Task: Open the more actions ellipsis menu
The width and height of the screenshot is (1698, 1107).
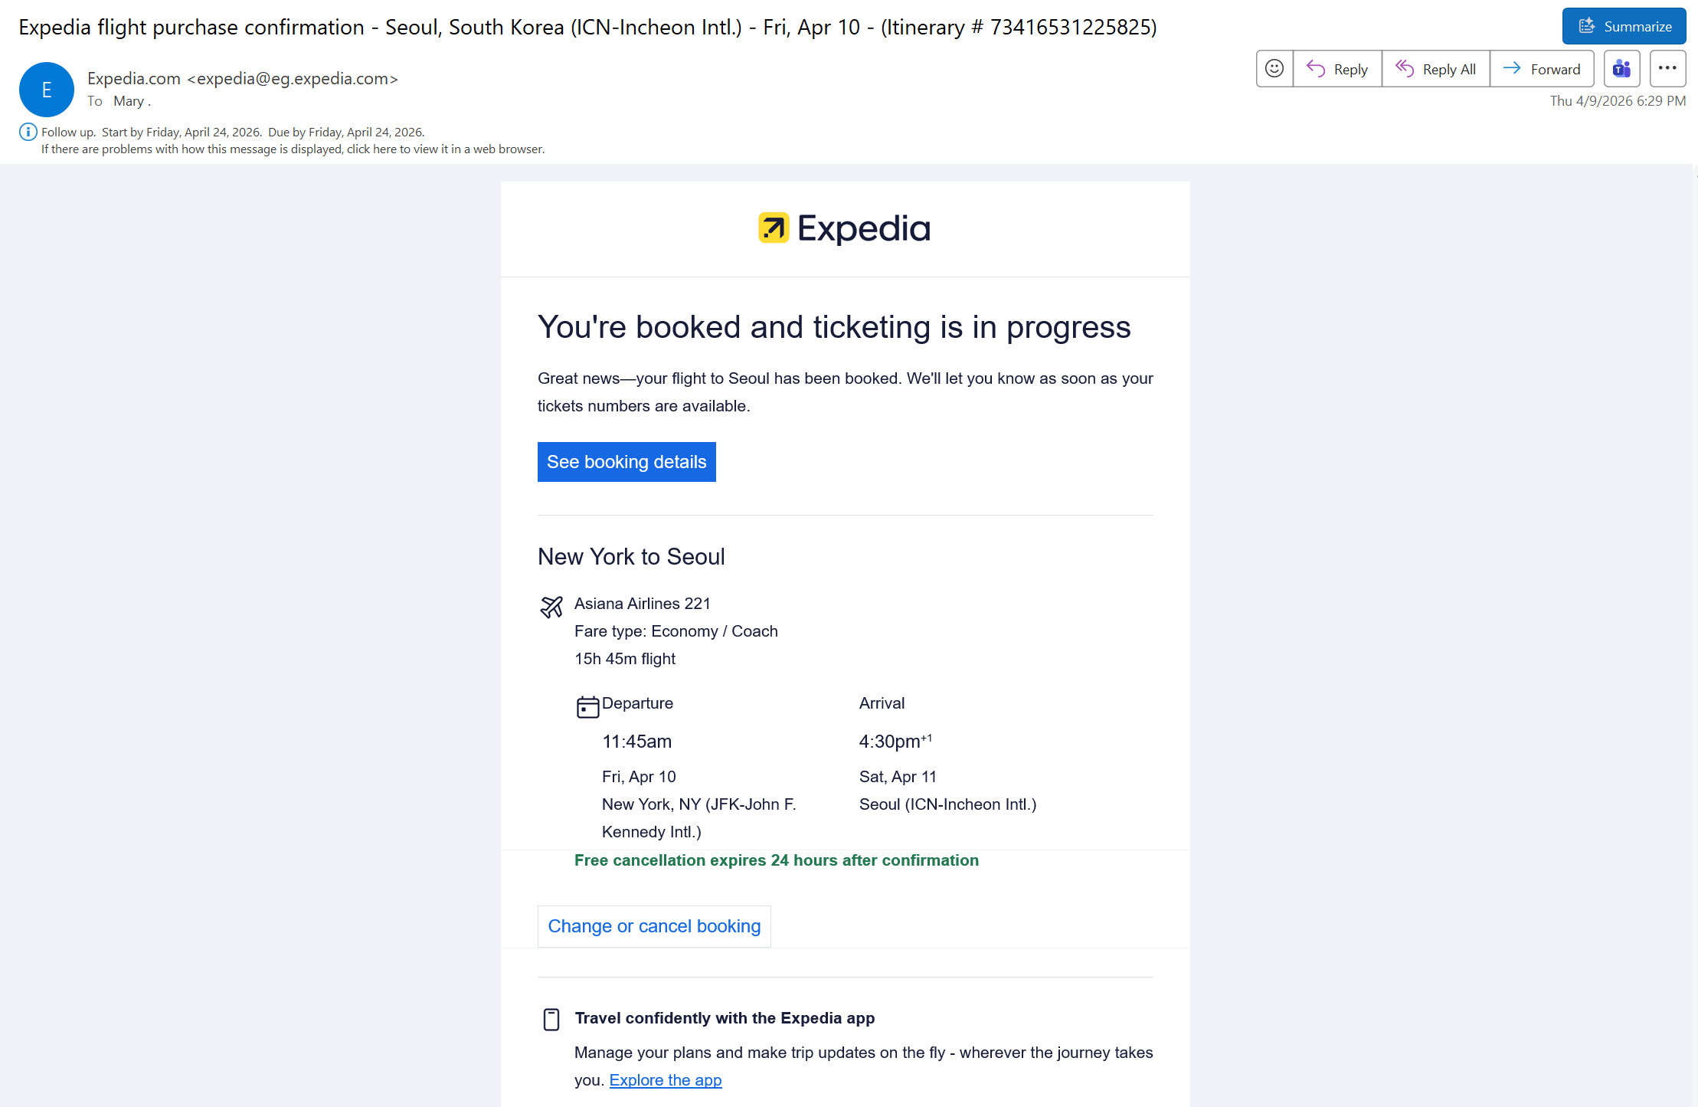Action: tap(1667, 69)
